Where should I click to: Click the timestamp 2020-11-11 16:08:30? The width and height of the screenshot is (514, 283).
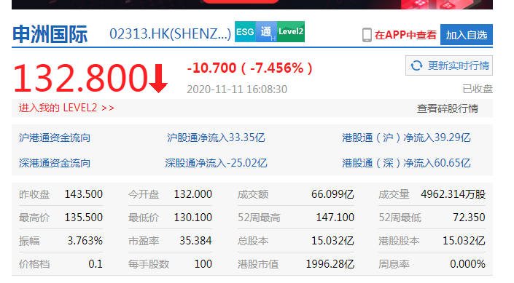point(237,89)
